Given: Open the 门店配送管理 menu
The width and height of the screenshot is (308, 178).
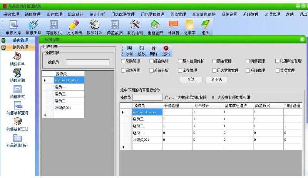Looking at the screenshot, I should point(123,14).
